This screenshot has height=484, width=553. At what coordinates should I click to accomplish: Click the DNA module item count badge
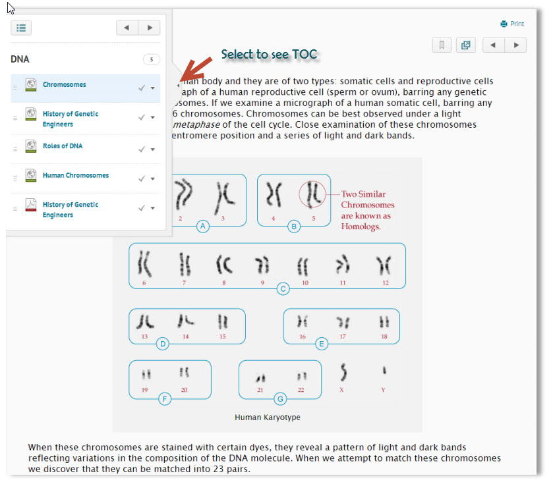coord(151,60)
